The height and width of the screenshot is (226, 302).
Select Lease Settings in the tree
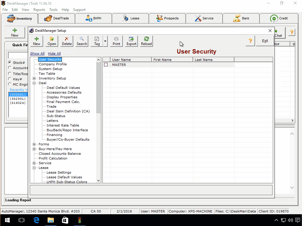pyautogui.click(x=59, y=172)
